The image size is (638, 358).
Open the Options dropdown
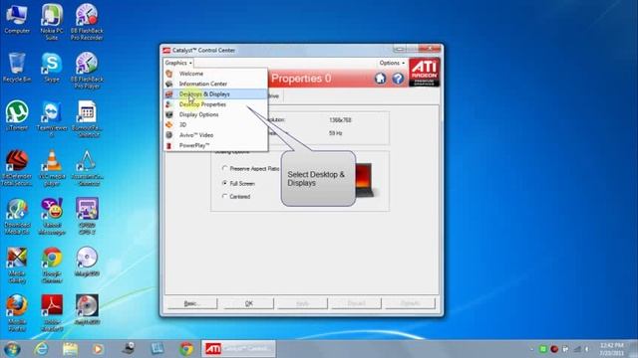[392, 63]
